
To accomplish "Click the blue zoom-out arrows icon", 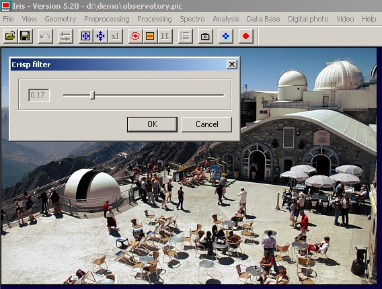I will (x=100, y=36).
